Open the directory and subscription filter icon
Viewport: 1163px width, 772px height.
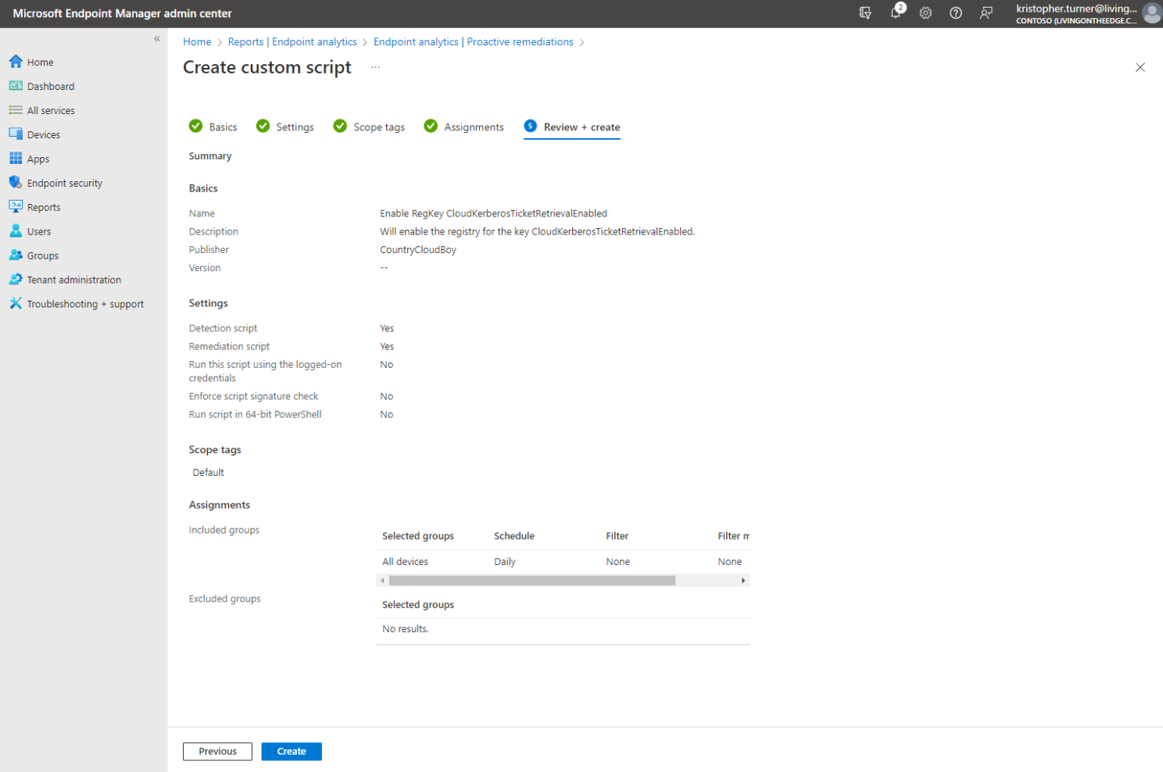[x=865, y=13]
